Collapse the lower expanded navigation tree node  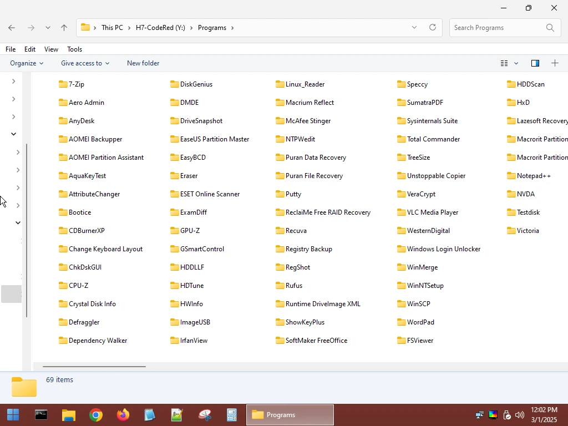click(18, 223)
